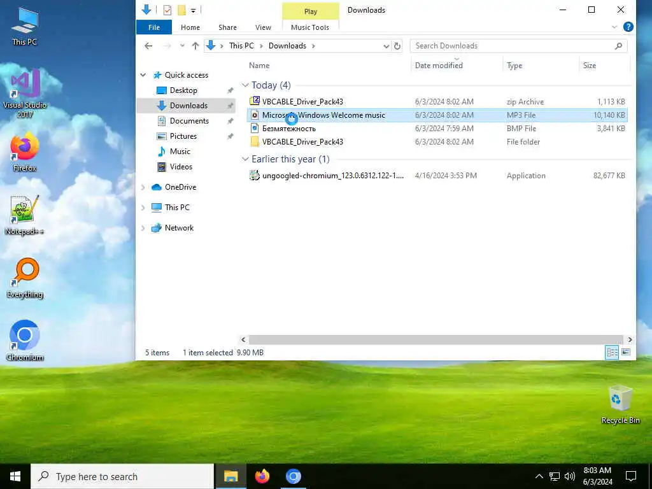652x489 pixels.
Task: Expand the OneDrive tree node
Action: click(x=143, y=187)
